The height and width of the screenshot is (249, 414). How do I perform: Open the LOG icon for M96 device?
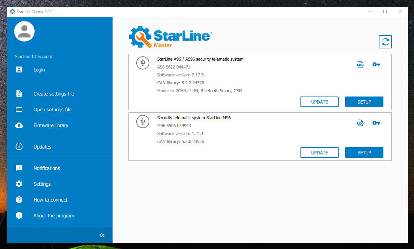click(360, 123)
